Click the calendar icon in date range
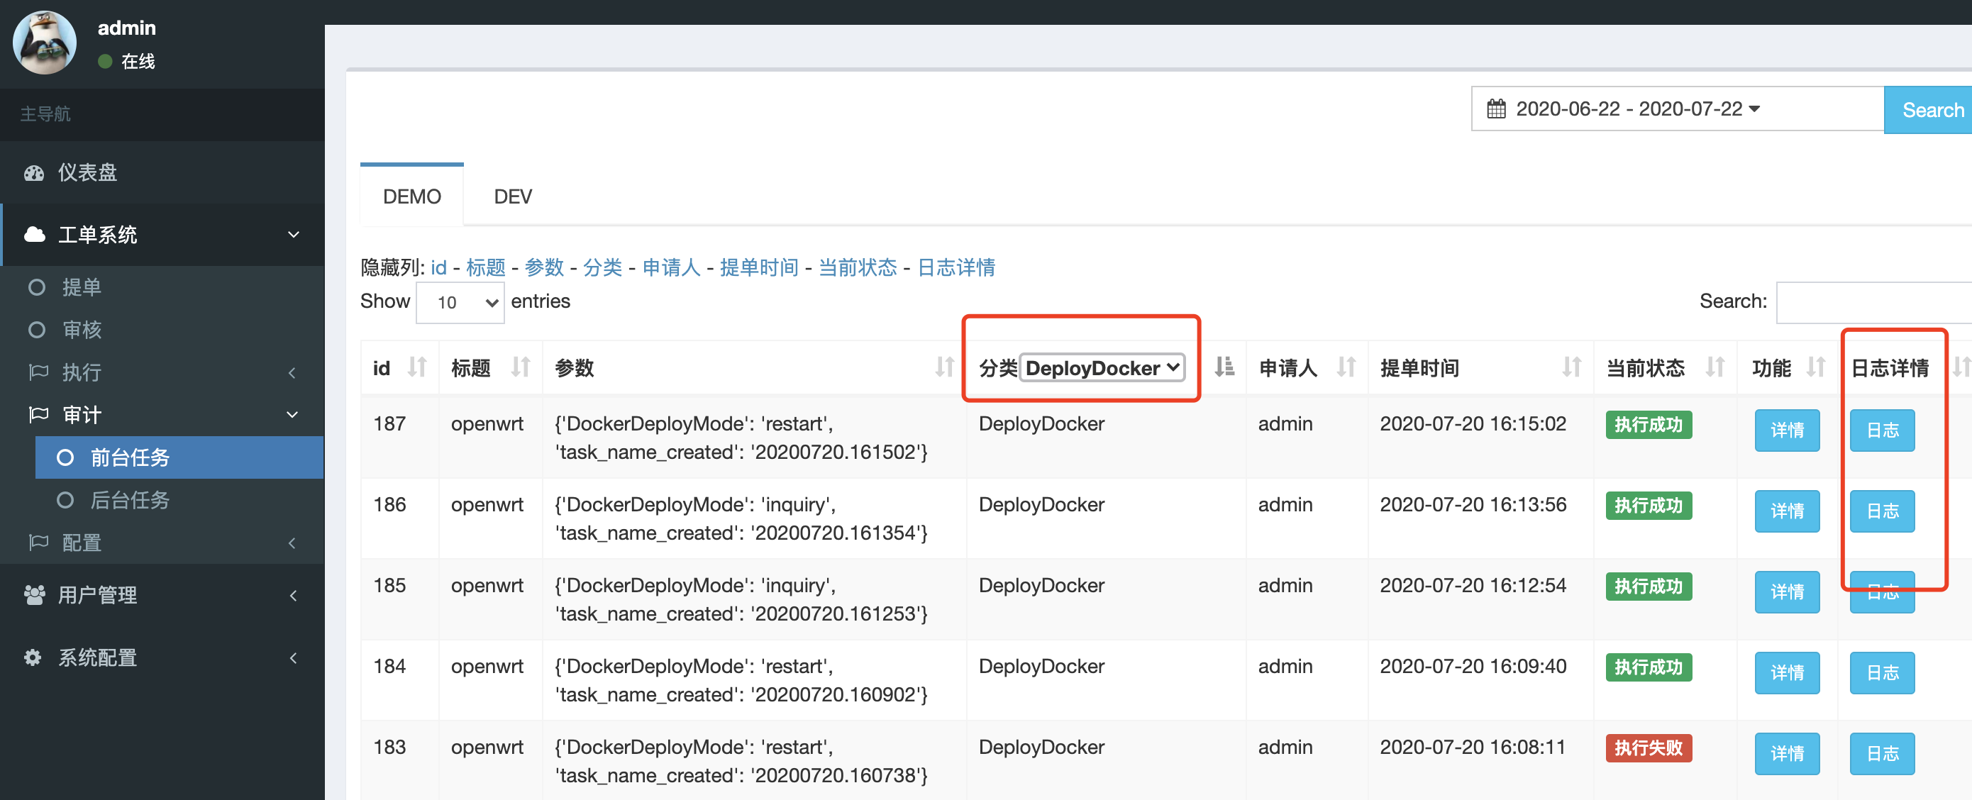1972x800 pixels. (x=1496, y=109)
